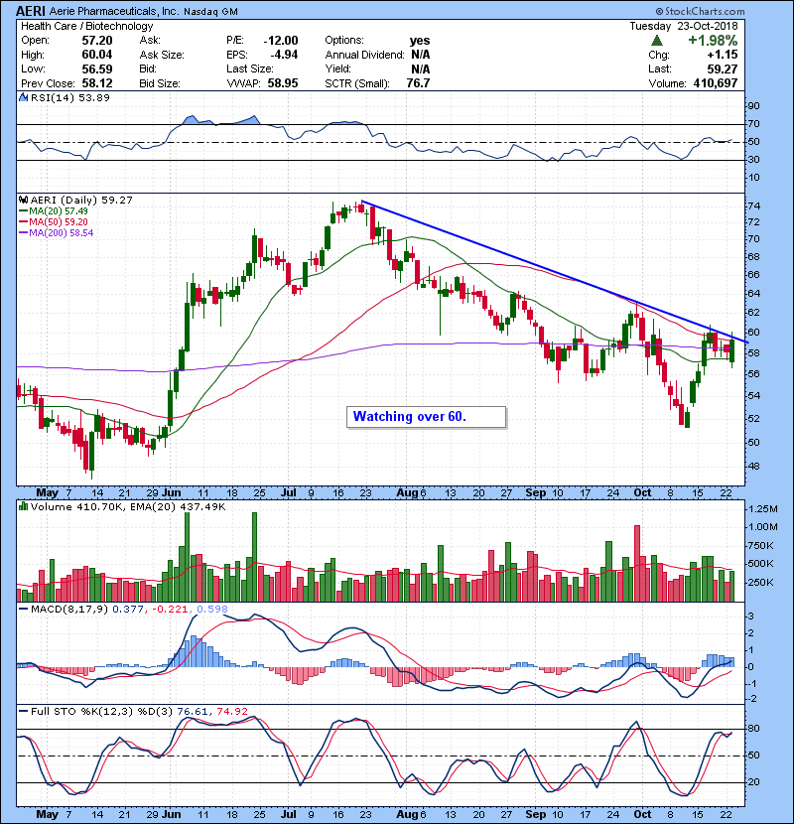Click the 'AERI (Daily) 59.27' chart label
794x824 pixels.
(81, 201)
